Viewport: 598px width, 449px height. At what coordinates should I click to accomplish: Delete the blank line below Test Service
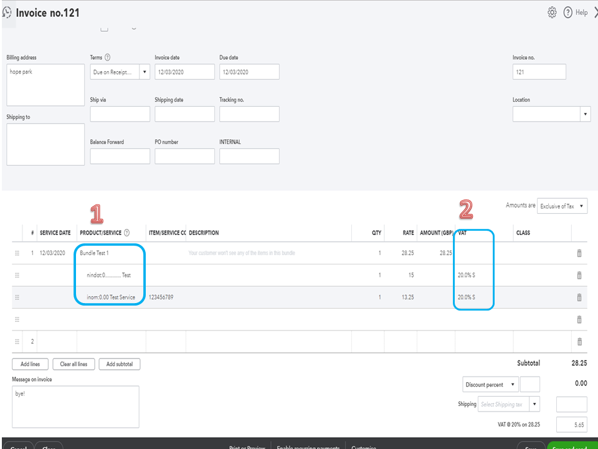579,319
